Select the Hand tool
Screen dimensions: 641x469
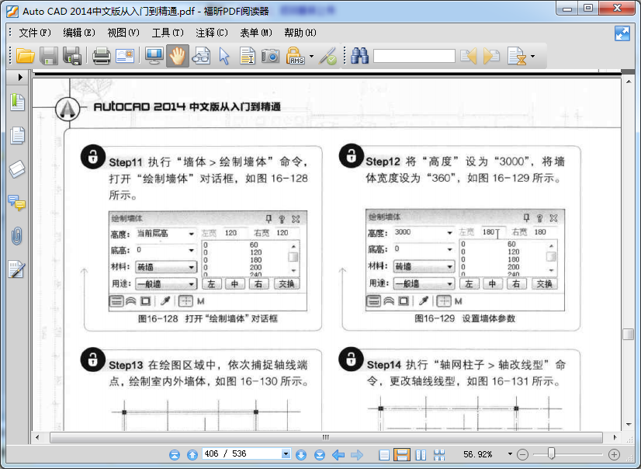pos(178,56)
